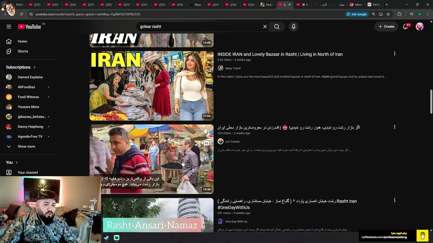Open the Rasht Iran #OneDayWithUs video title
This screenshot has width=433, height=243.
pyautogui.click(x=287, y=204)
